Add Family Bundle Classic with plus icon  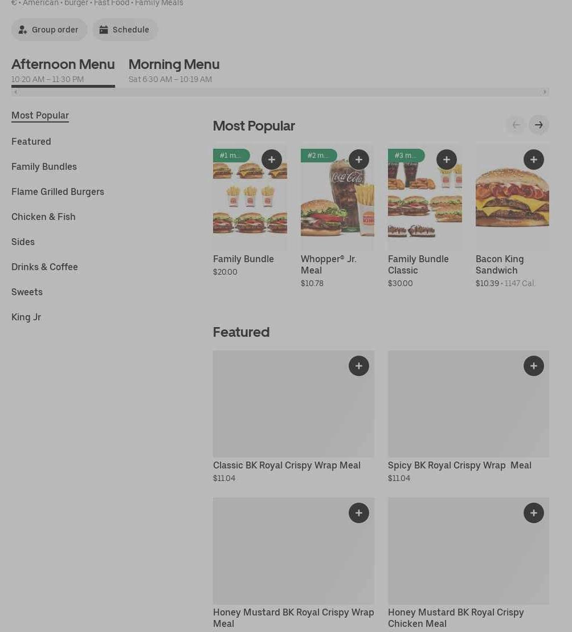click(x=446, y=160)
